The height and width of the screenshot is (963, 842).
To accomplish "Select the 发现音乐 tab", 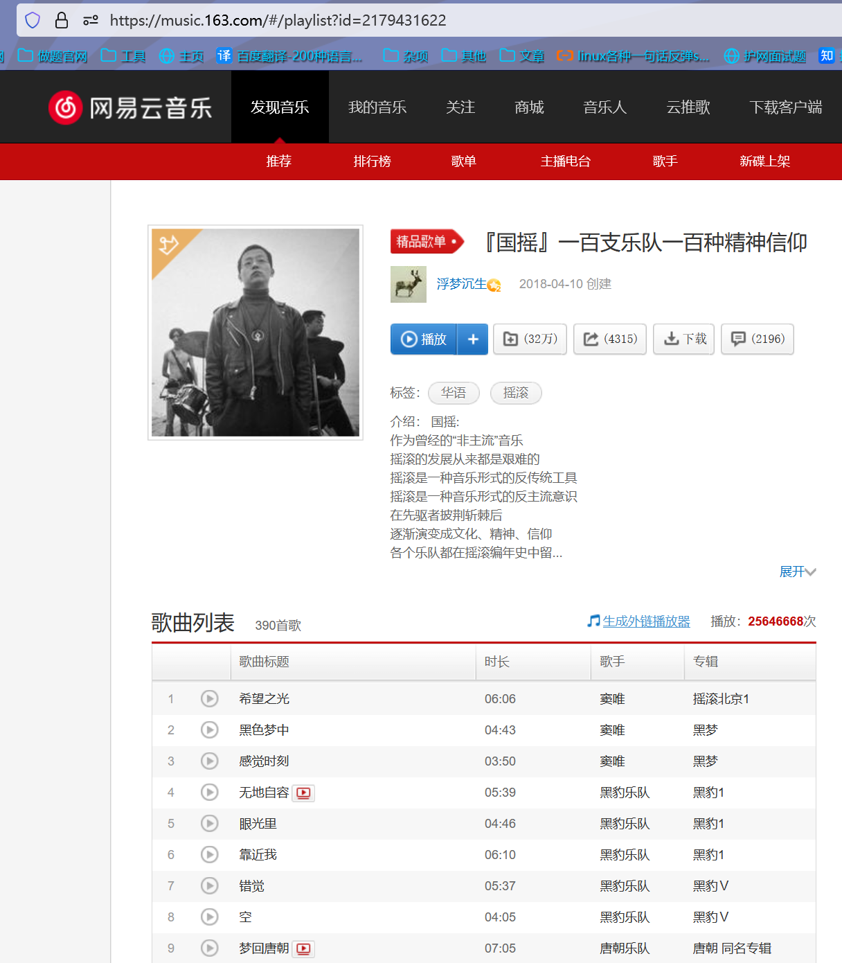I will point(280,107).
